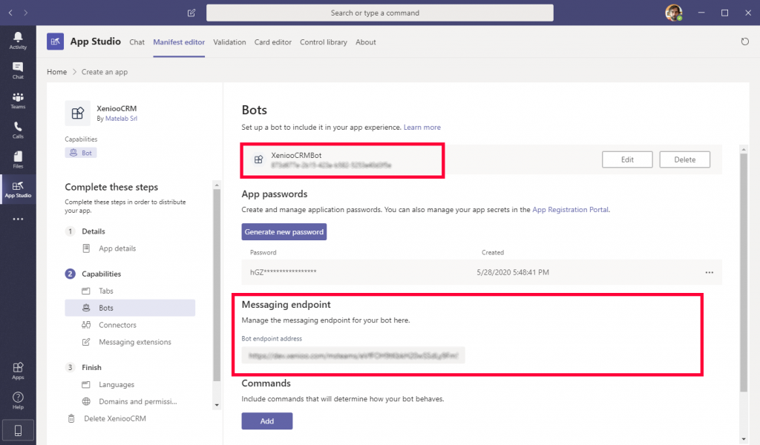The image size is (760, 445).
Task: Click the main pane scroll down arrow
Action: pyautogui.click(x=744, y=439)
